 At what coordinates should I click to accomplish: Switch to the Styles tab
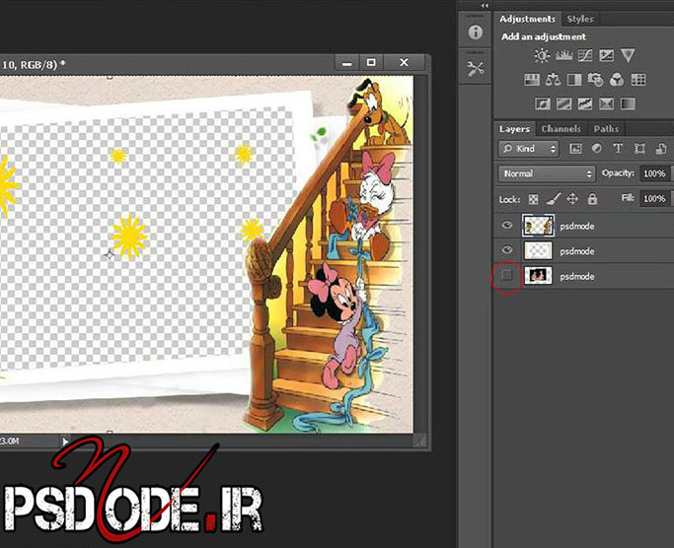pos(580,19)
